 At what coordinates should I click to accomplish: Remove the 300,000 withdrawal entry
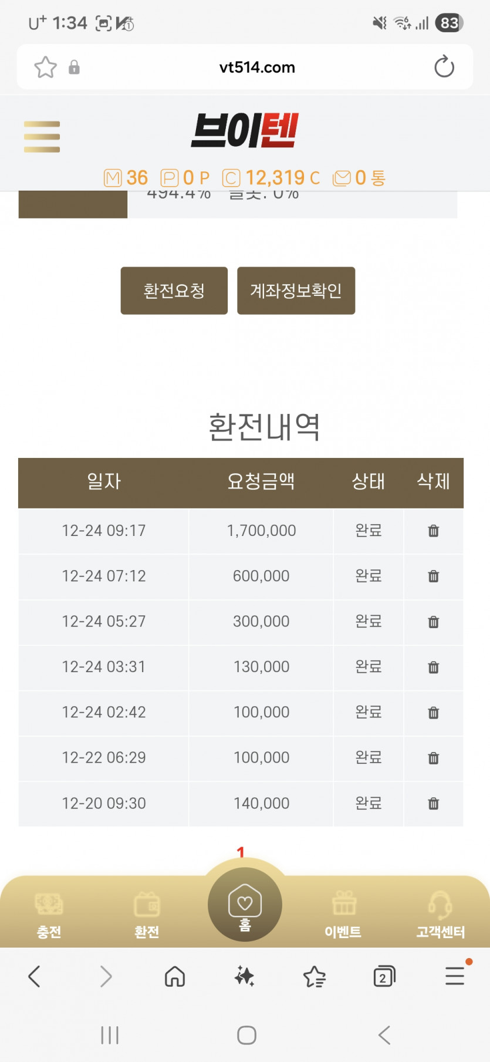click(x=434, y=622)
